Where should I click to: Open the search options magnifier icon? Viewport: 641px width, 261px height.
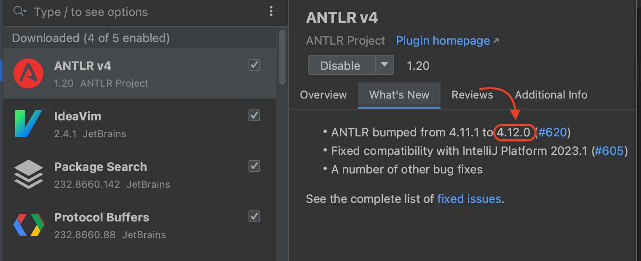[x=20, y=11]
